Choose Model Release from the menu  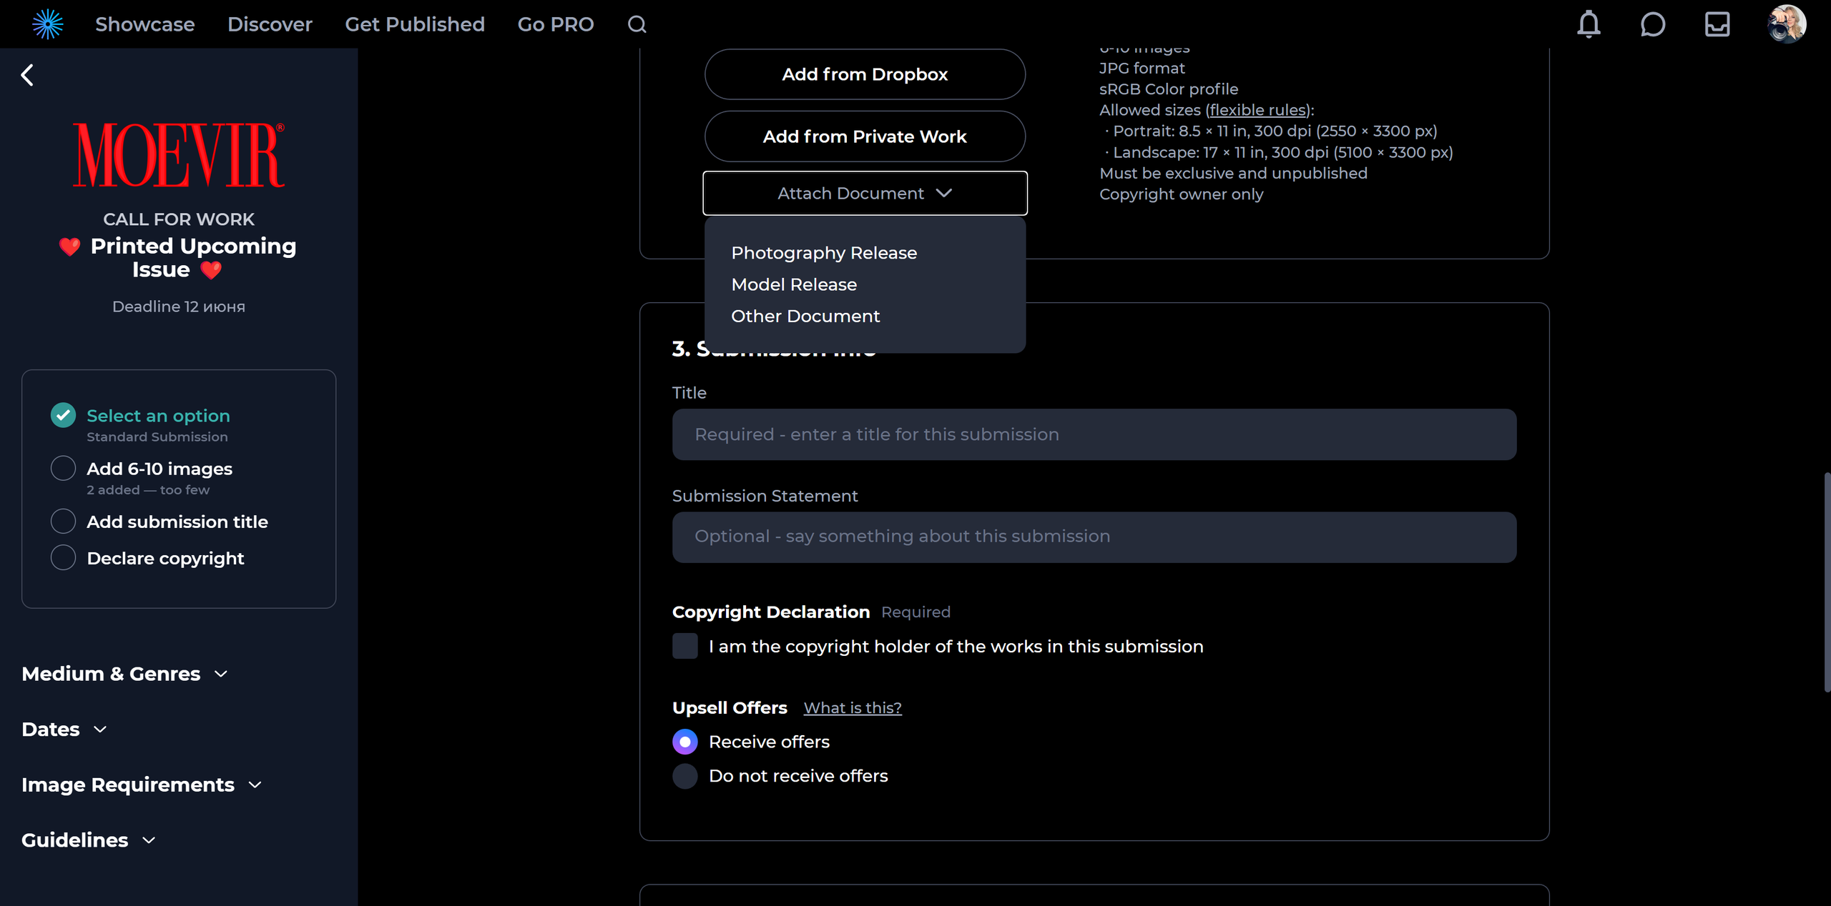coord(793,284)
